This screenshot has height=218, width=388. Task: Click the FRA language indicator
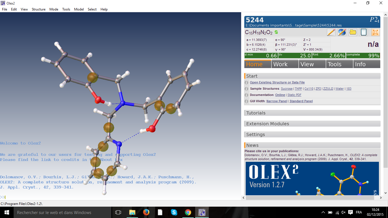(359, 212)
